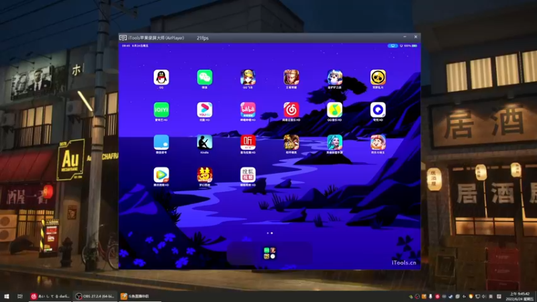Viewport: 537px width, 302px height.
Task: Launch the Brawl Stars game
Action: pyautogui.click(x=378, y=77)
